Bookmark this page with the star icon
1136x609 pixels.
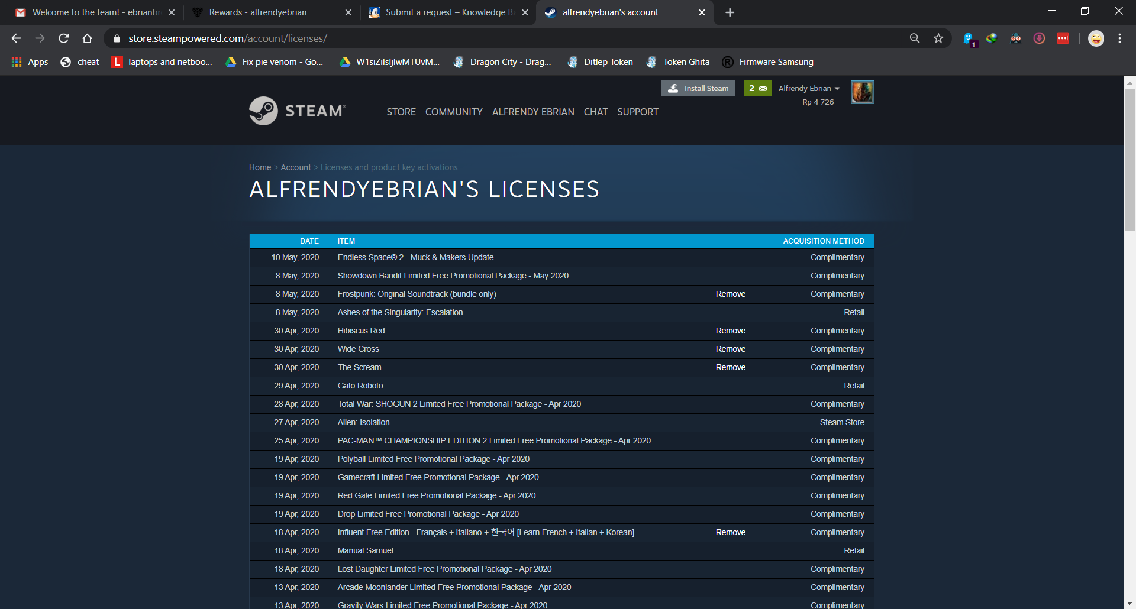(x=938, y=38)
